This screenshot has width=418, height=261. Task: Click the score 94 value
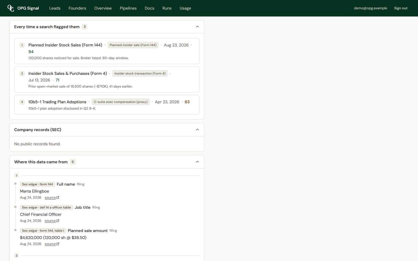(31, 52)
